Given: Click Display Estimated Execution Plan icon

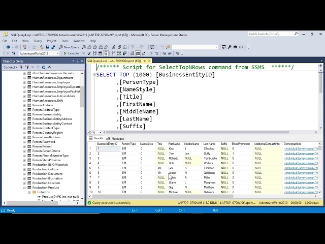Looking at the screenshot, I should click(95, 53).
